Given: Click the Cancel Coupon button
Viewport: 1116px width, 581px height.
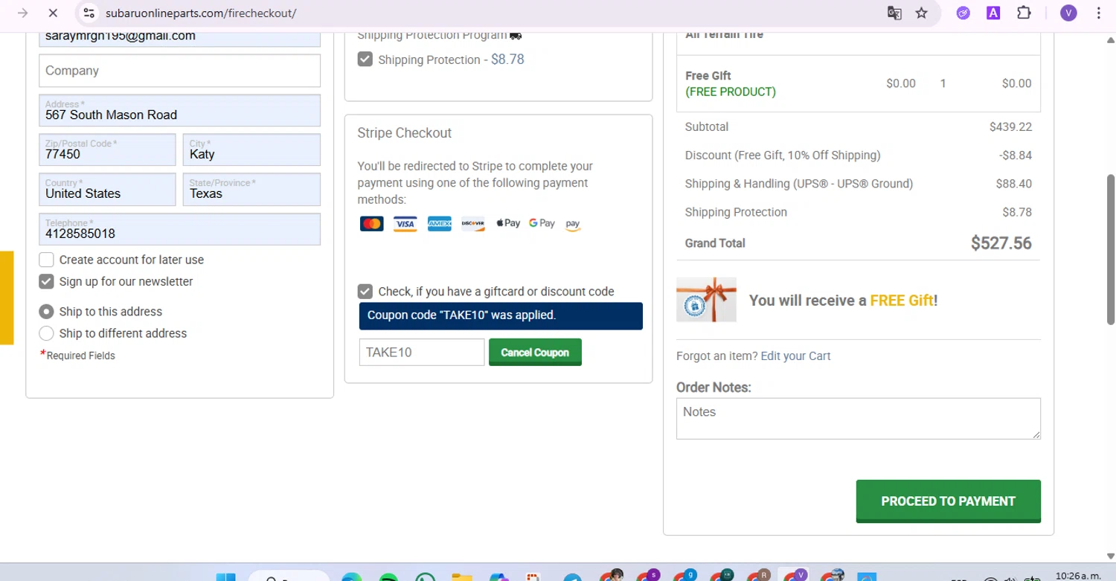Looking at the screenshot, I should (535, 353).
